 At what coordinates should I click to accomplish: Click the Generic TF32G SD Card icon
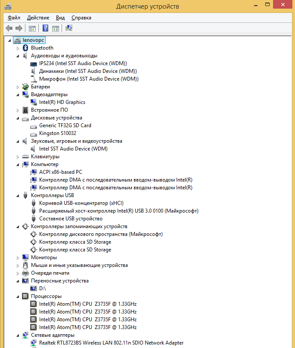pyautogui.click(x=34, y=126)
